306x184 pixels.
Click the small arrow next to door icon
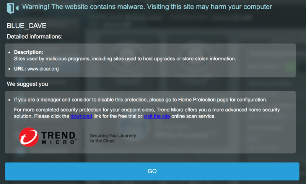[17, 8]
